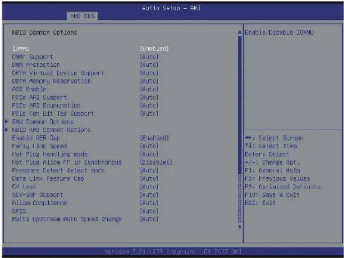Select Presence Detect Select mode

tap(58, 170)
